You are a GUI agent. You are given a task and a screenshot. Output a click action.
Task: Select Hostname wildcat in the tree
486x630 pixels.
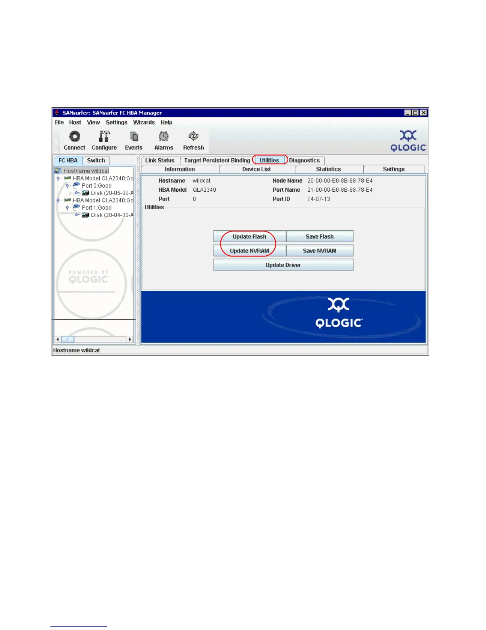(x=86, y=171)
